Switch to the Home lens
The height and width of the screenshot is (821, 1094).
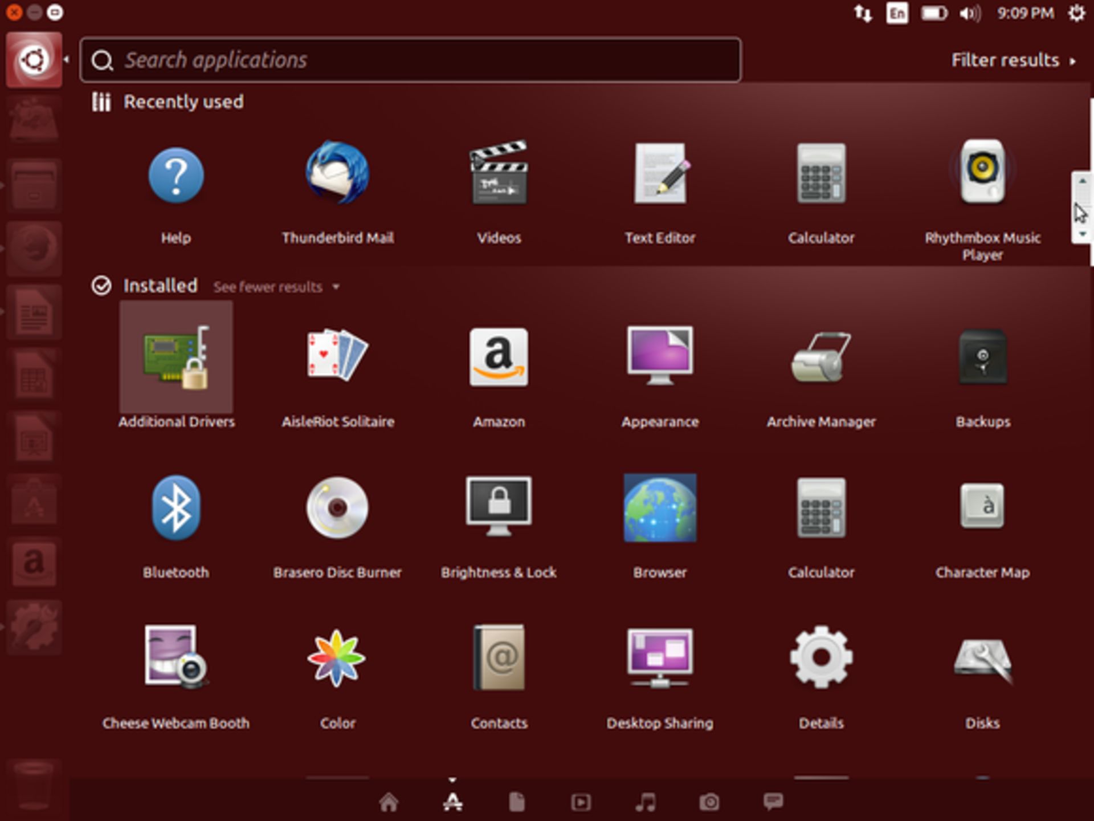click(389, 802)
